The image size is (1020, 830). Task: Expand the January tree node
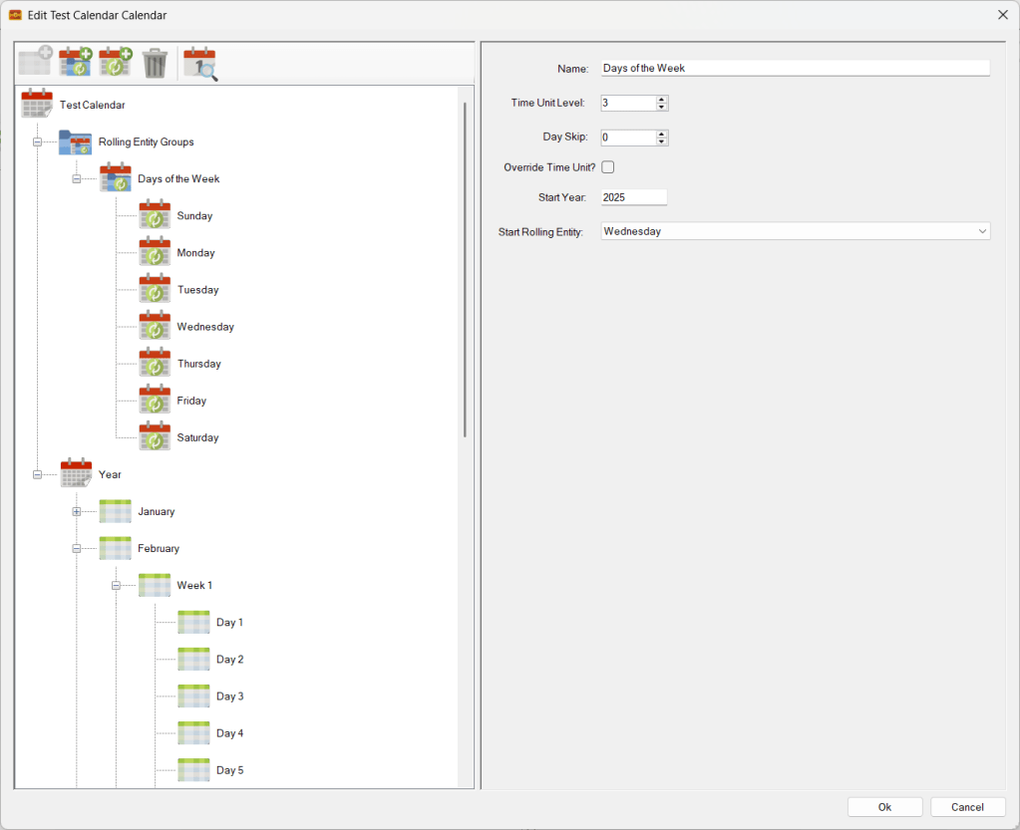(77, 512)
